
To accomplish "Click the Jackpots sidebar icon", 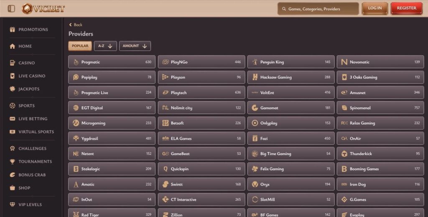I will [13, 89].
